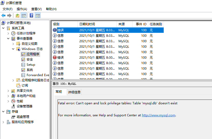Open the 操作(A) menu
The height and width of the screenshot is (139, 212).
[x=22, y=9]
